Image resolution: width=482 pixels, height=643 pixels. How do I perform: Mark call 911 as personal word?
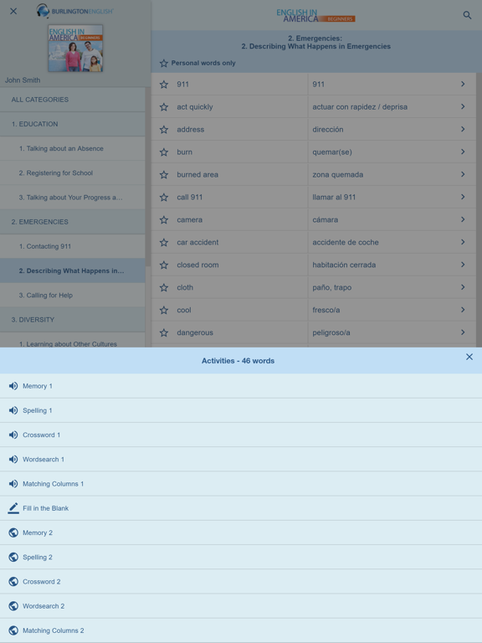coord(164,198)
